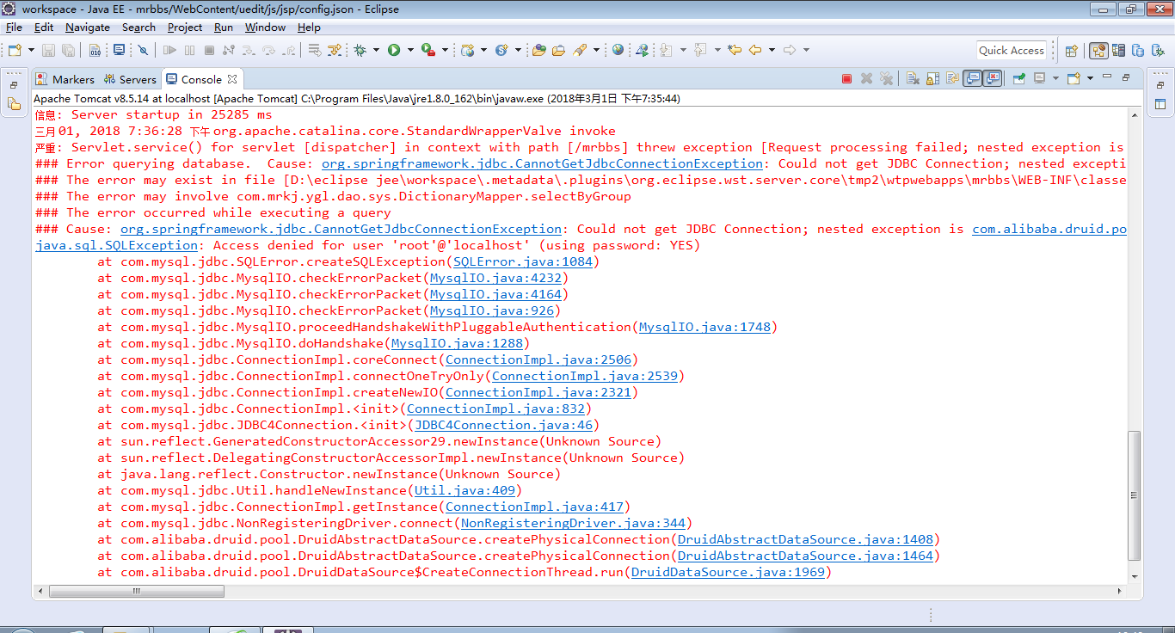Click the Quick Access search field

pos(1012,50)
